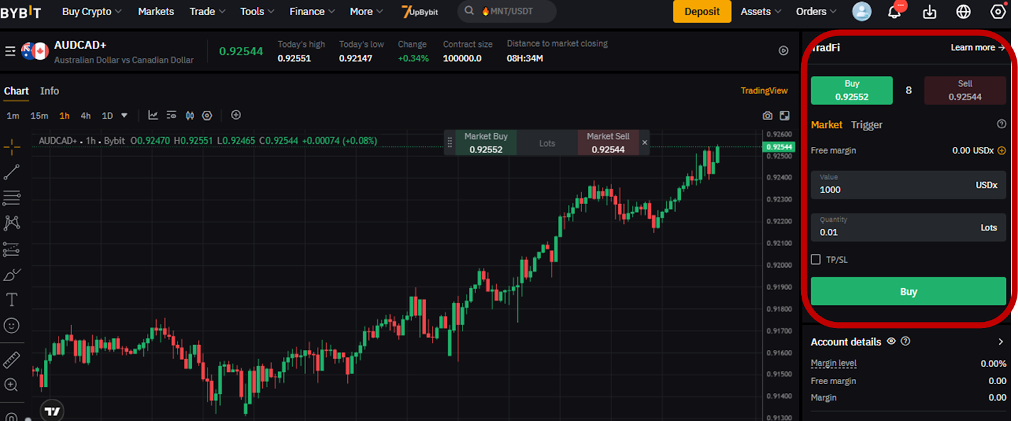The height and width of the screenshot is (421, 1018).
Task: Expand the Buy Crypto dropdown menu
Action: [92, 11]
